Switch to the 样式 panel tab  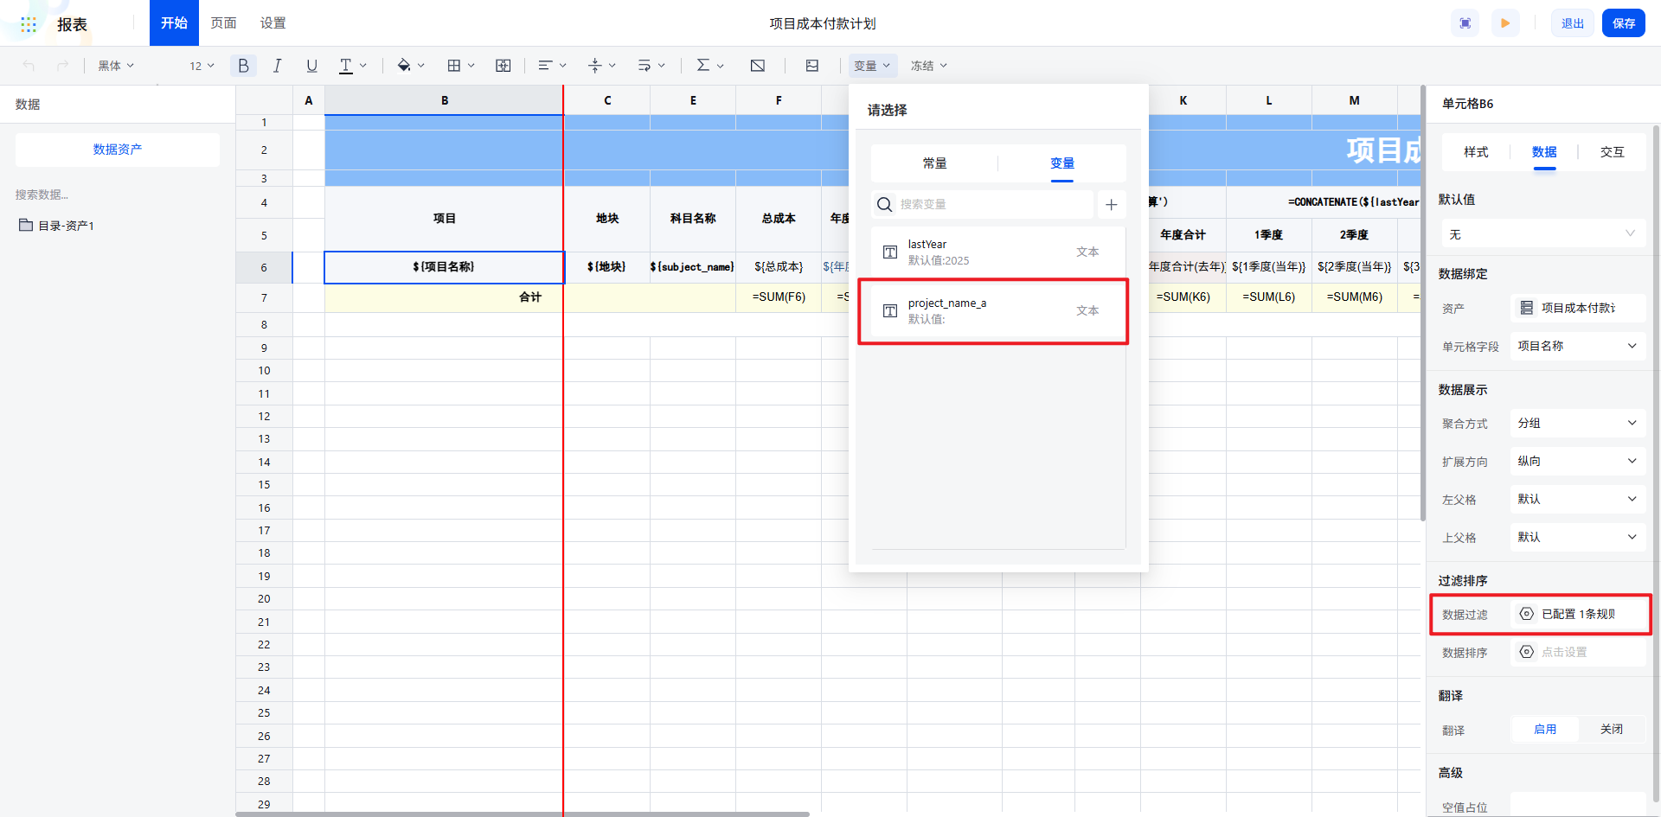[1475, 152]
